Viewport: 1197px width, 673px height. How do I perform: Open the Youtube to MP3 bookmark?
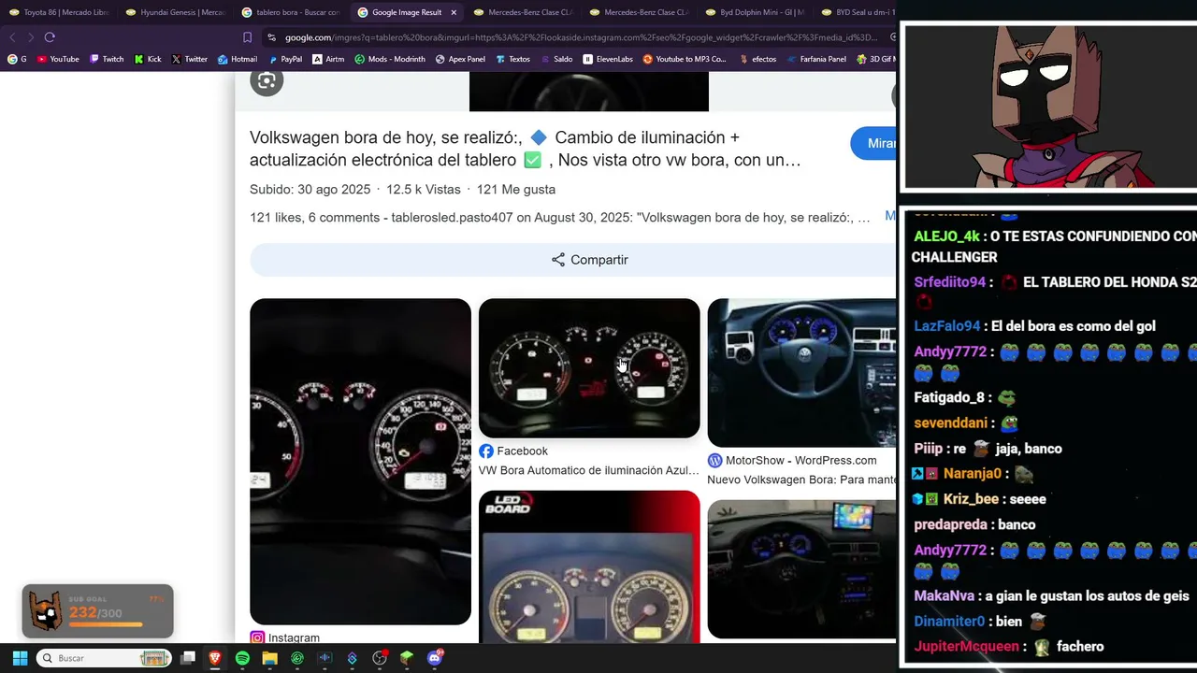point(685,59)
